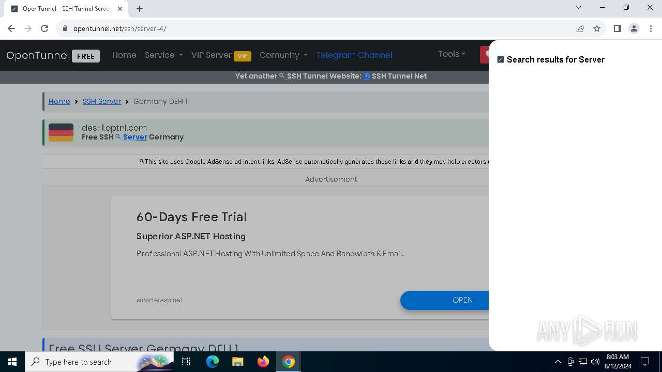Image resolution: width=662 pixels, height=372 pixels.
Task: Select des-1.optnl.com hostname text
Action: pyautogui.click(x=114, y=128)
